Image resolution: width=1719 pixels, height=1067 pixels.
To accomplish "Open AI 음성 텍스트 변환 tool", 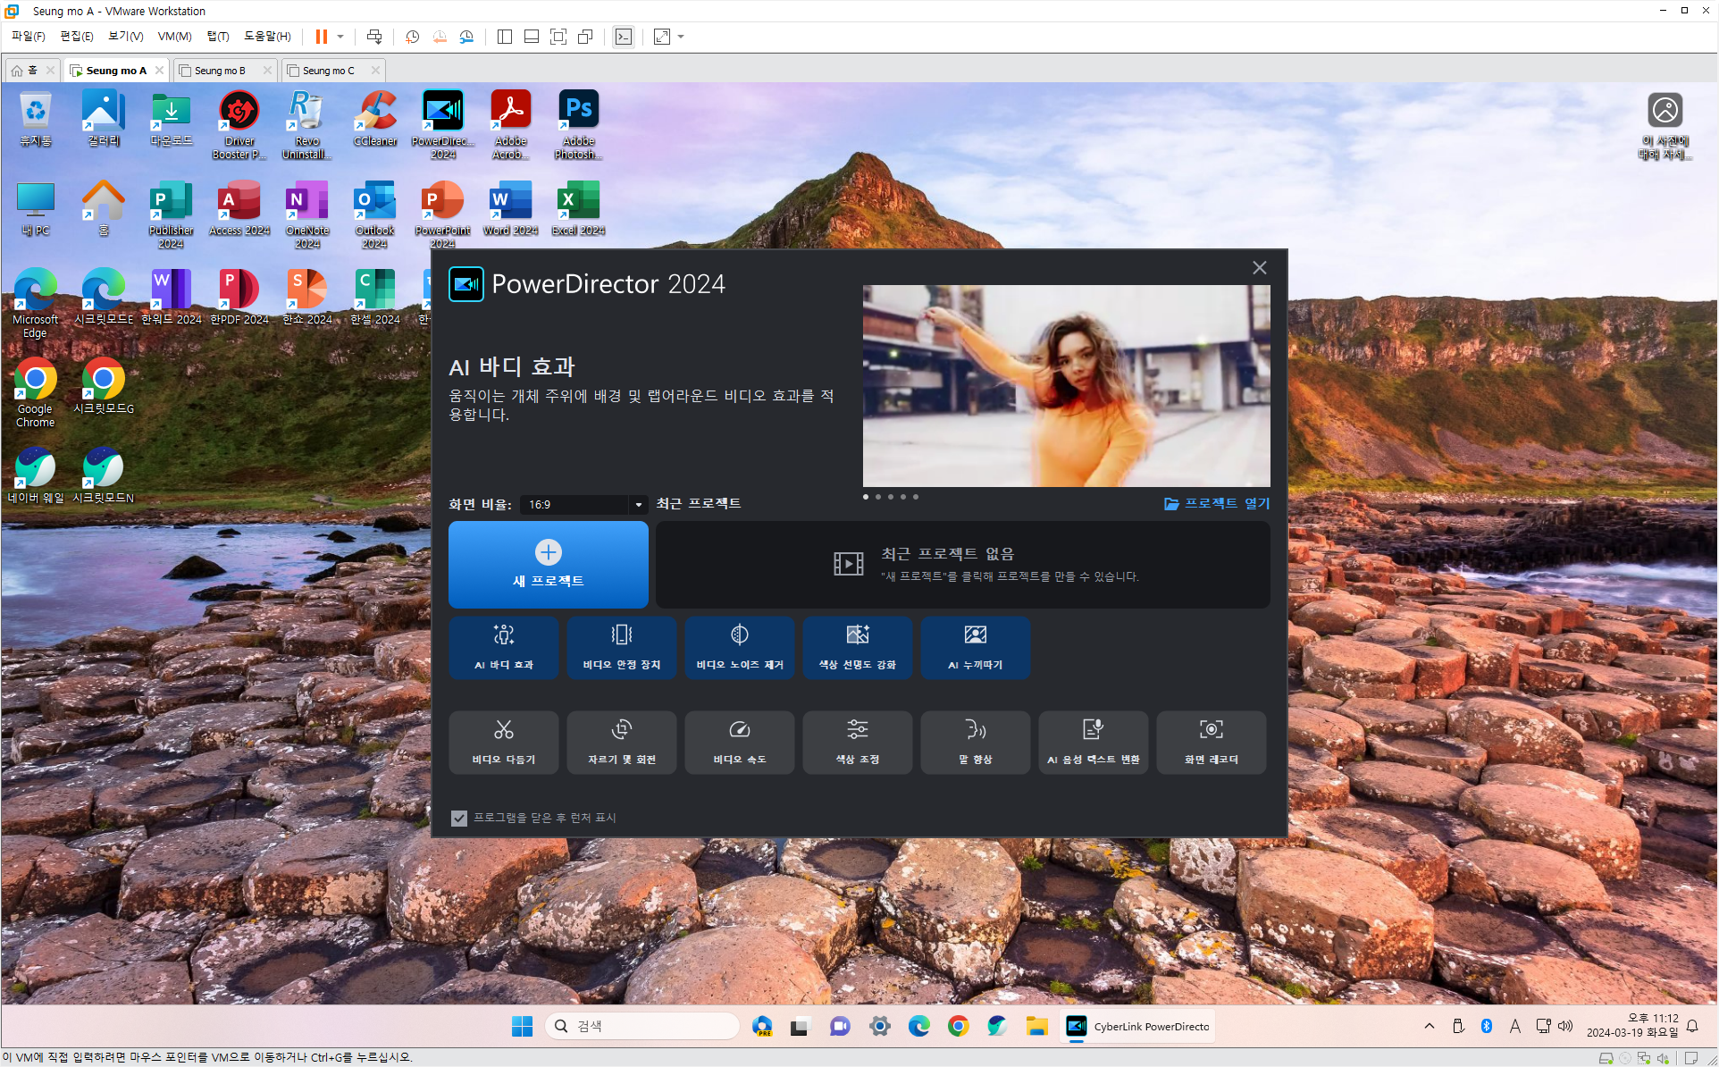I will point(1093,742).
